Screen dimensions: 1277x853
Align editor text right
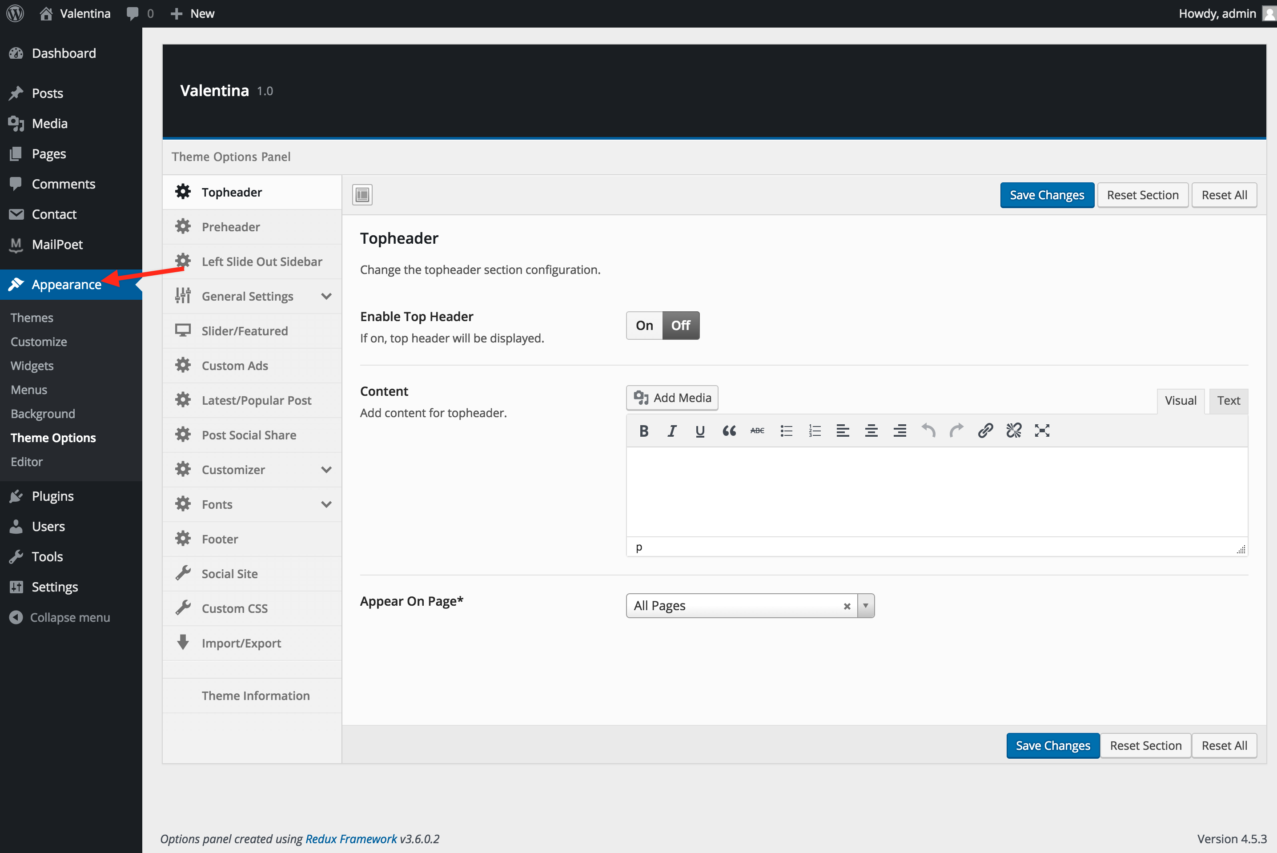coord(900,431)
